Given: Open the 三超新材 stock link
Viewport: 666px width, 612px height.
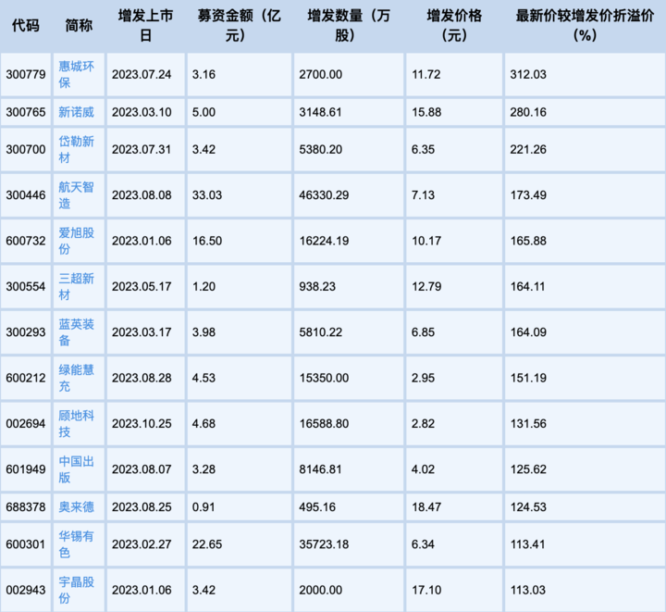Looking at the screenshot, I should [77, 286].
